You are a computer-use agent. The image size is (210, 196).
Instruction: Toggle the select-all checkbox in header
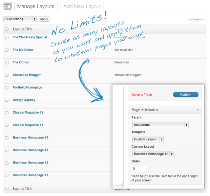7,29
